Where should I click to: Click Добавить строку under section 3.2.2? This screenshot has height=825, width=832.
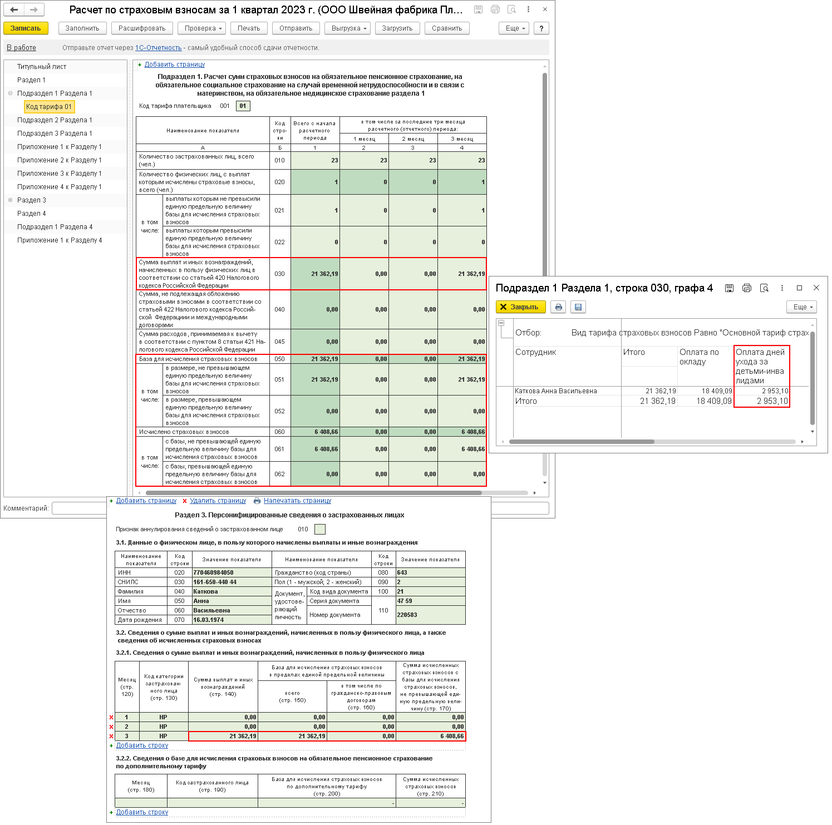pyautogui.click(x=142, y=812)
